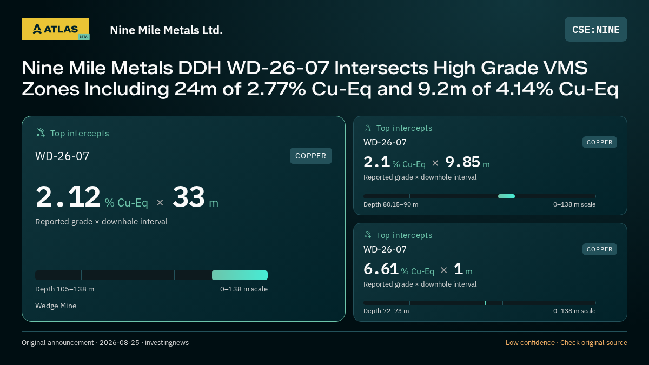Viewport: 649px width, 365px height.
Task: Click the depth bar segment for 80.15–90 m
Action: [x=506, y=196]
